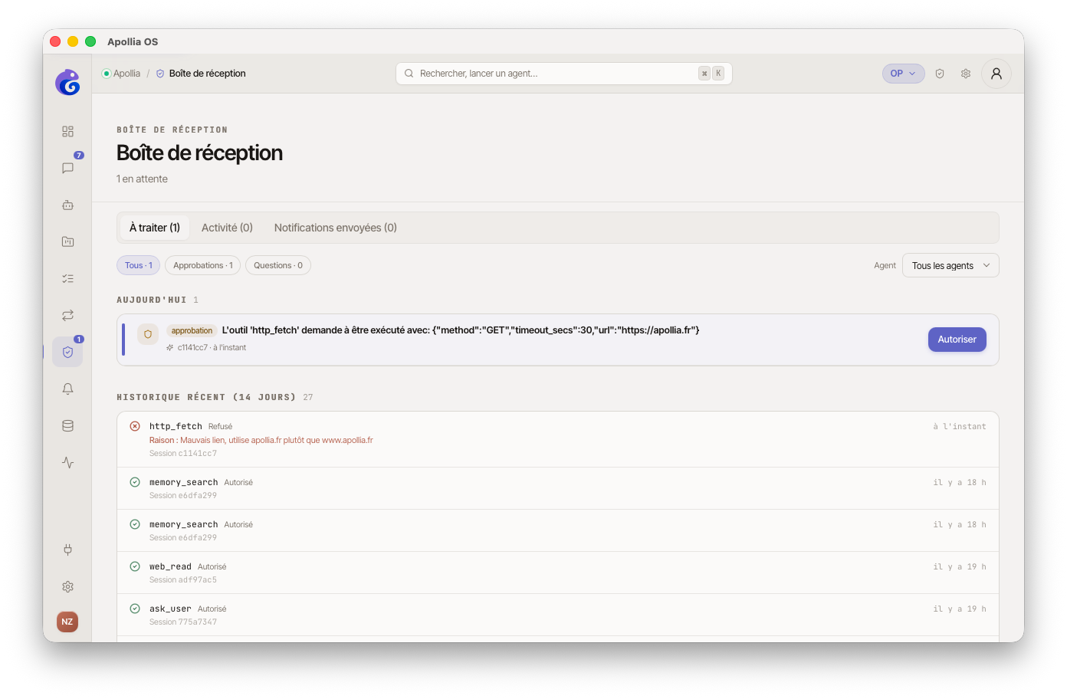The width and height of the screenshot is (1067, 699).
Task: Select the Tous · 1 filter chip
Action: pos(139,265)
